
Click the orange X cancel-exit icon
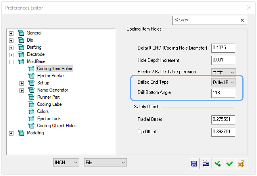[x=242, y=164]
